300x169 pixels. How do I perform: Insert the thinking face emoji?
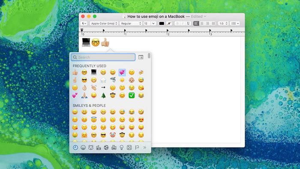pyautogui.click(x=122, y=88)
